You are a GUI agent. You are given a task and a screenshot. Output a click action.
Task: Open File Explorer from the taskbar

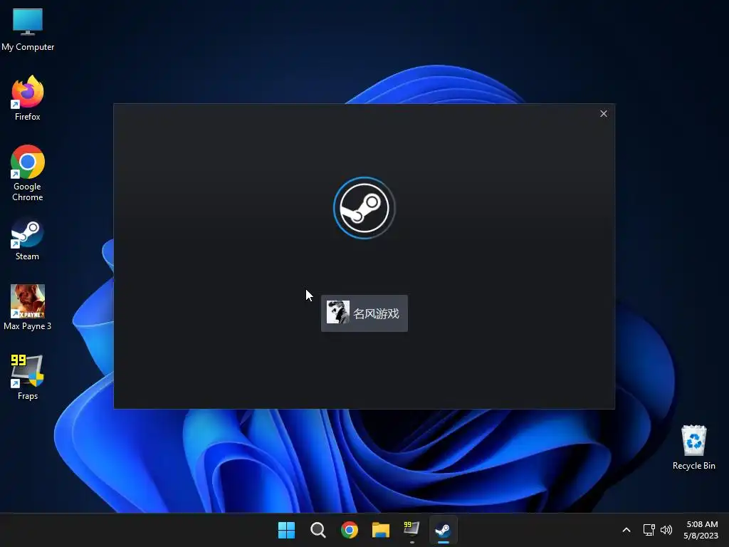point(380,530)
